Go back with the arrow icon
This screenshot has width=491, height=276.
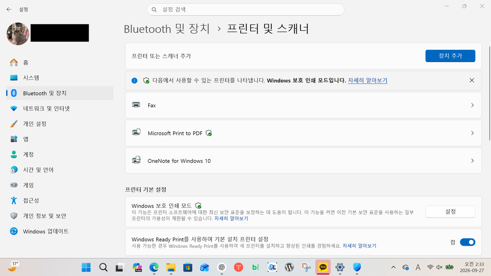point(9,10)
